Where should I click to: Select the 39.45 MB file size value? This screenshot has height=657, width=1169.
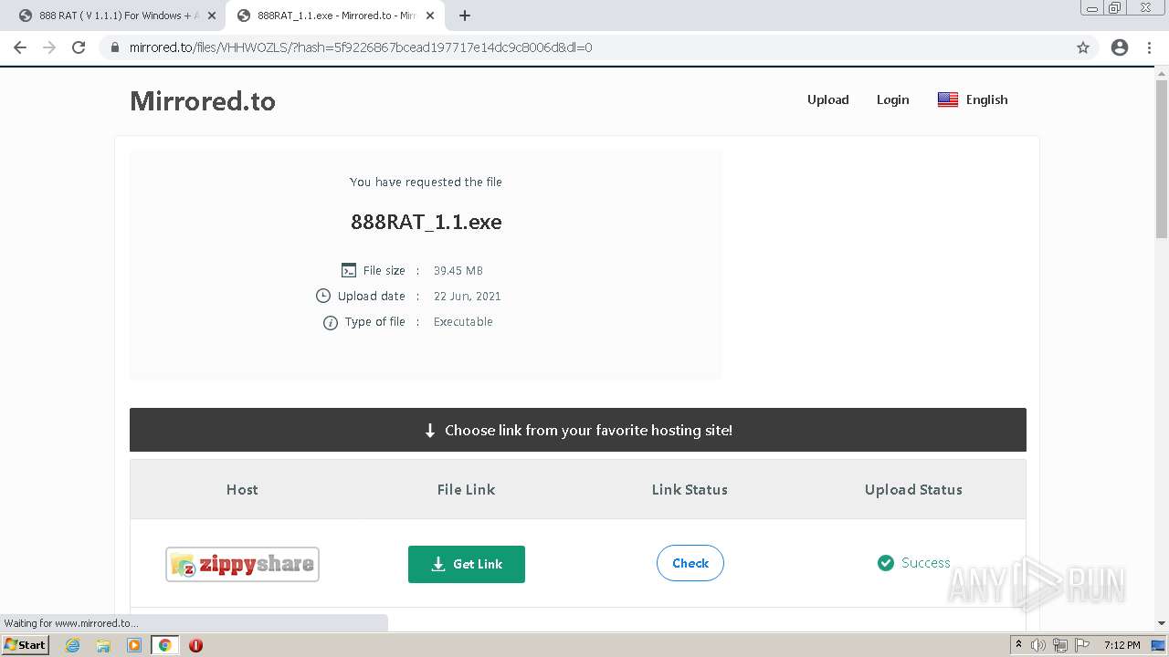click(x=458, y=270)
